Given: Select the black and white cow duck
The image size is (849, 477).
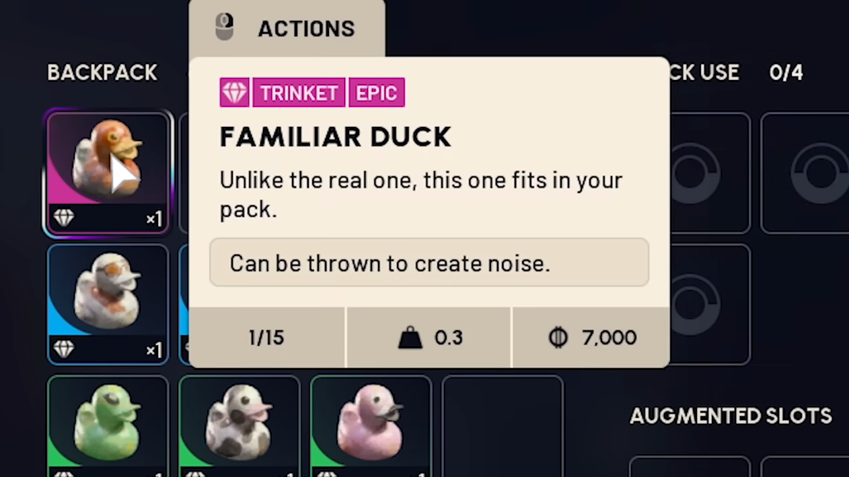Looking at the screenshot, I should (x=239, y=426).
